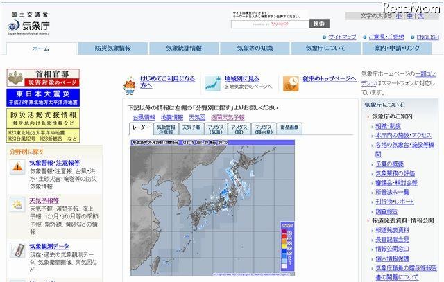444x282 pixels.
Task: Open はじめてご利用になる方へ link
Action: (x=167, y=82)
